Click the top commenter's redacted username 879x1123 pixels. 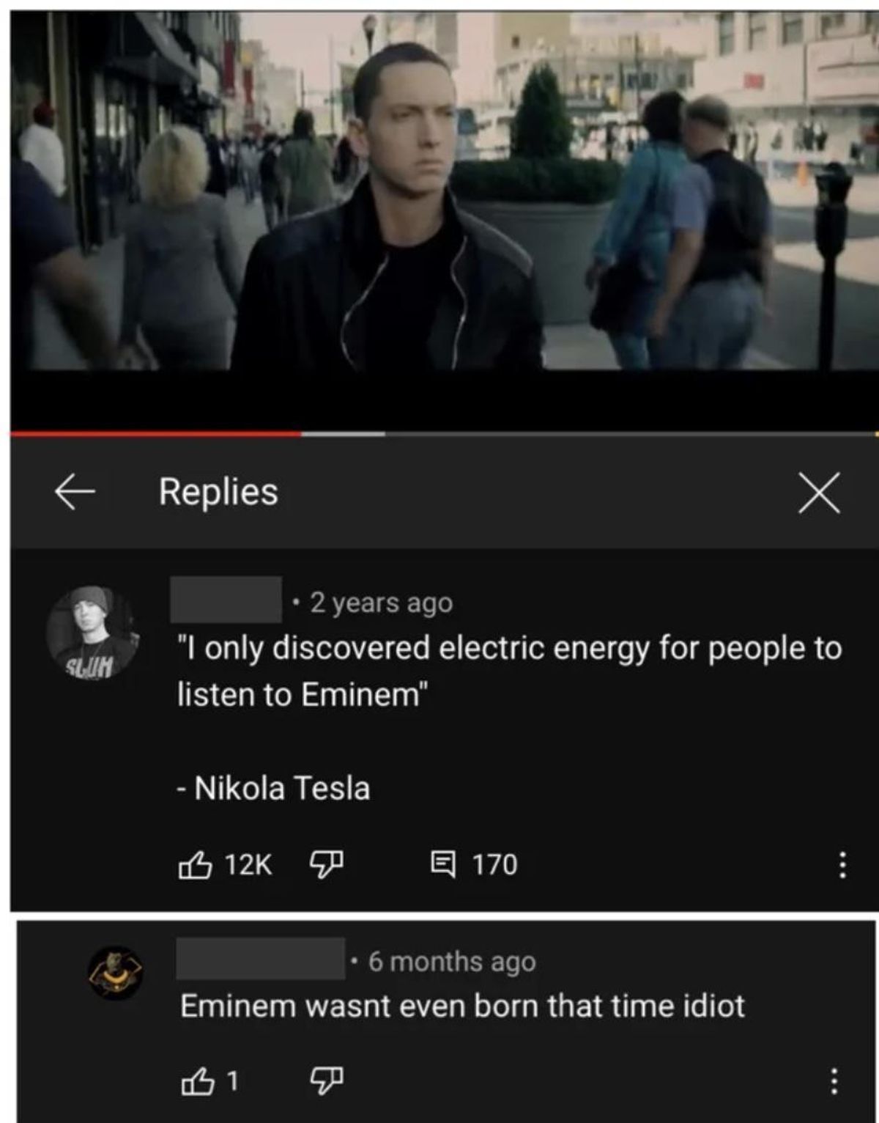click(x=226, y=600)
